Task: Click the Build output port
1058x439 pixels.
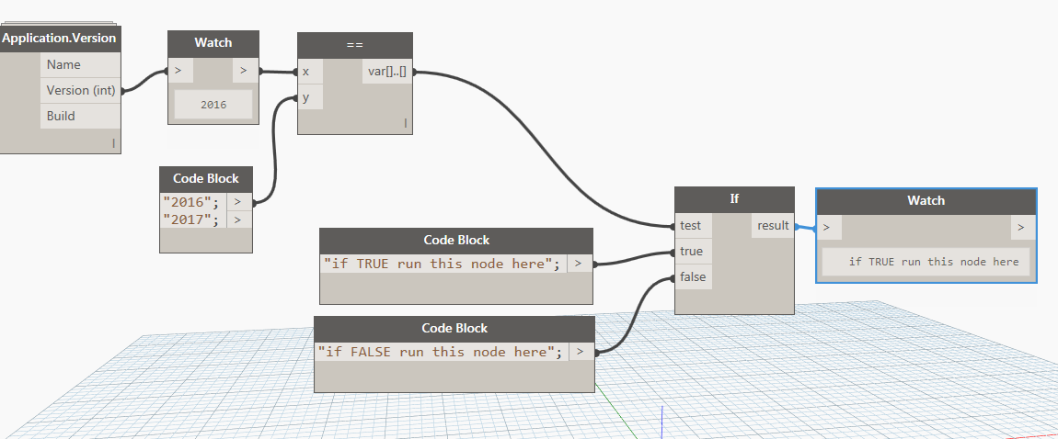Action: (x=80, y=116)
